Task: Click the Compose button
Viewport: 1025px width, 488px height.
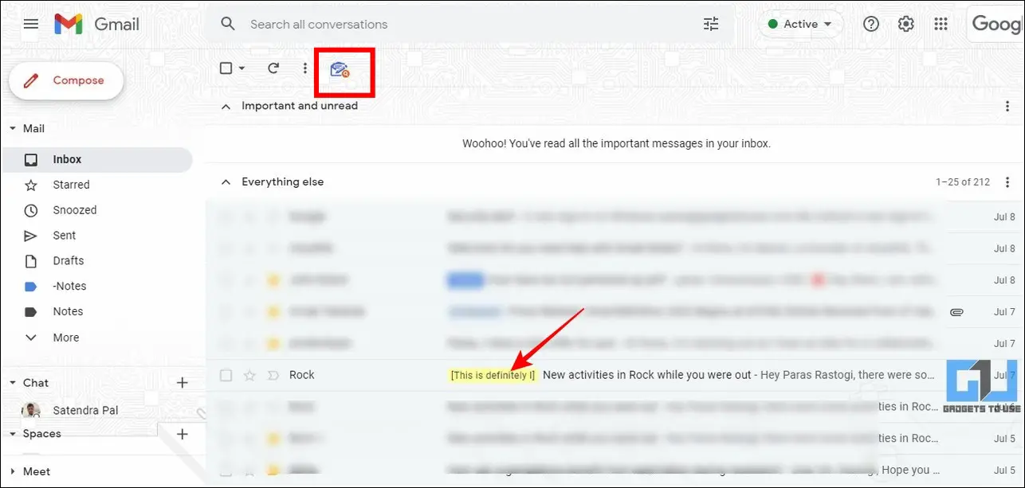Action: point(66,80)
